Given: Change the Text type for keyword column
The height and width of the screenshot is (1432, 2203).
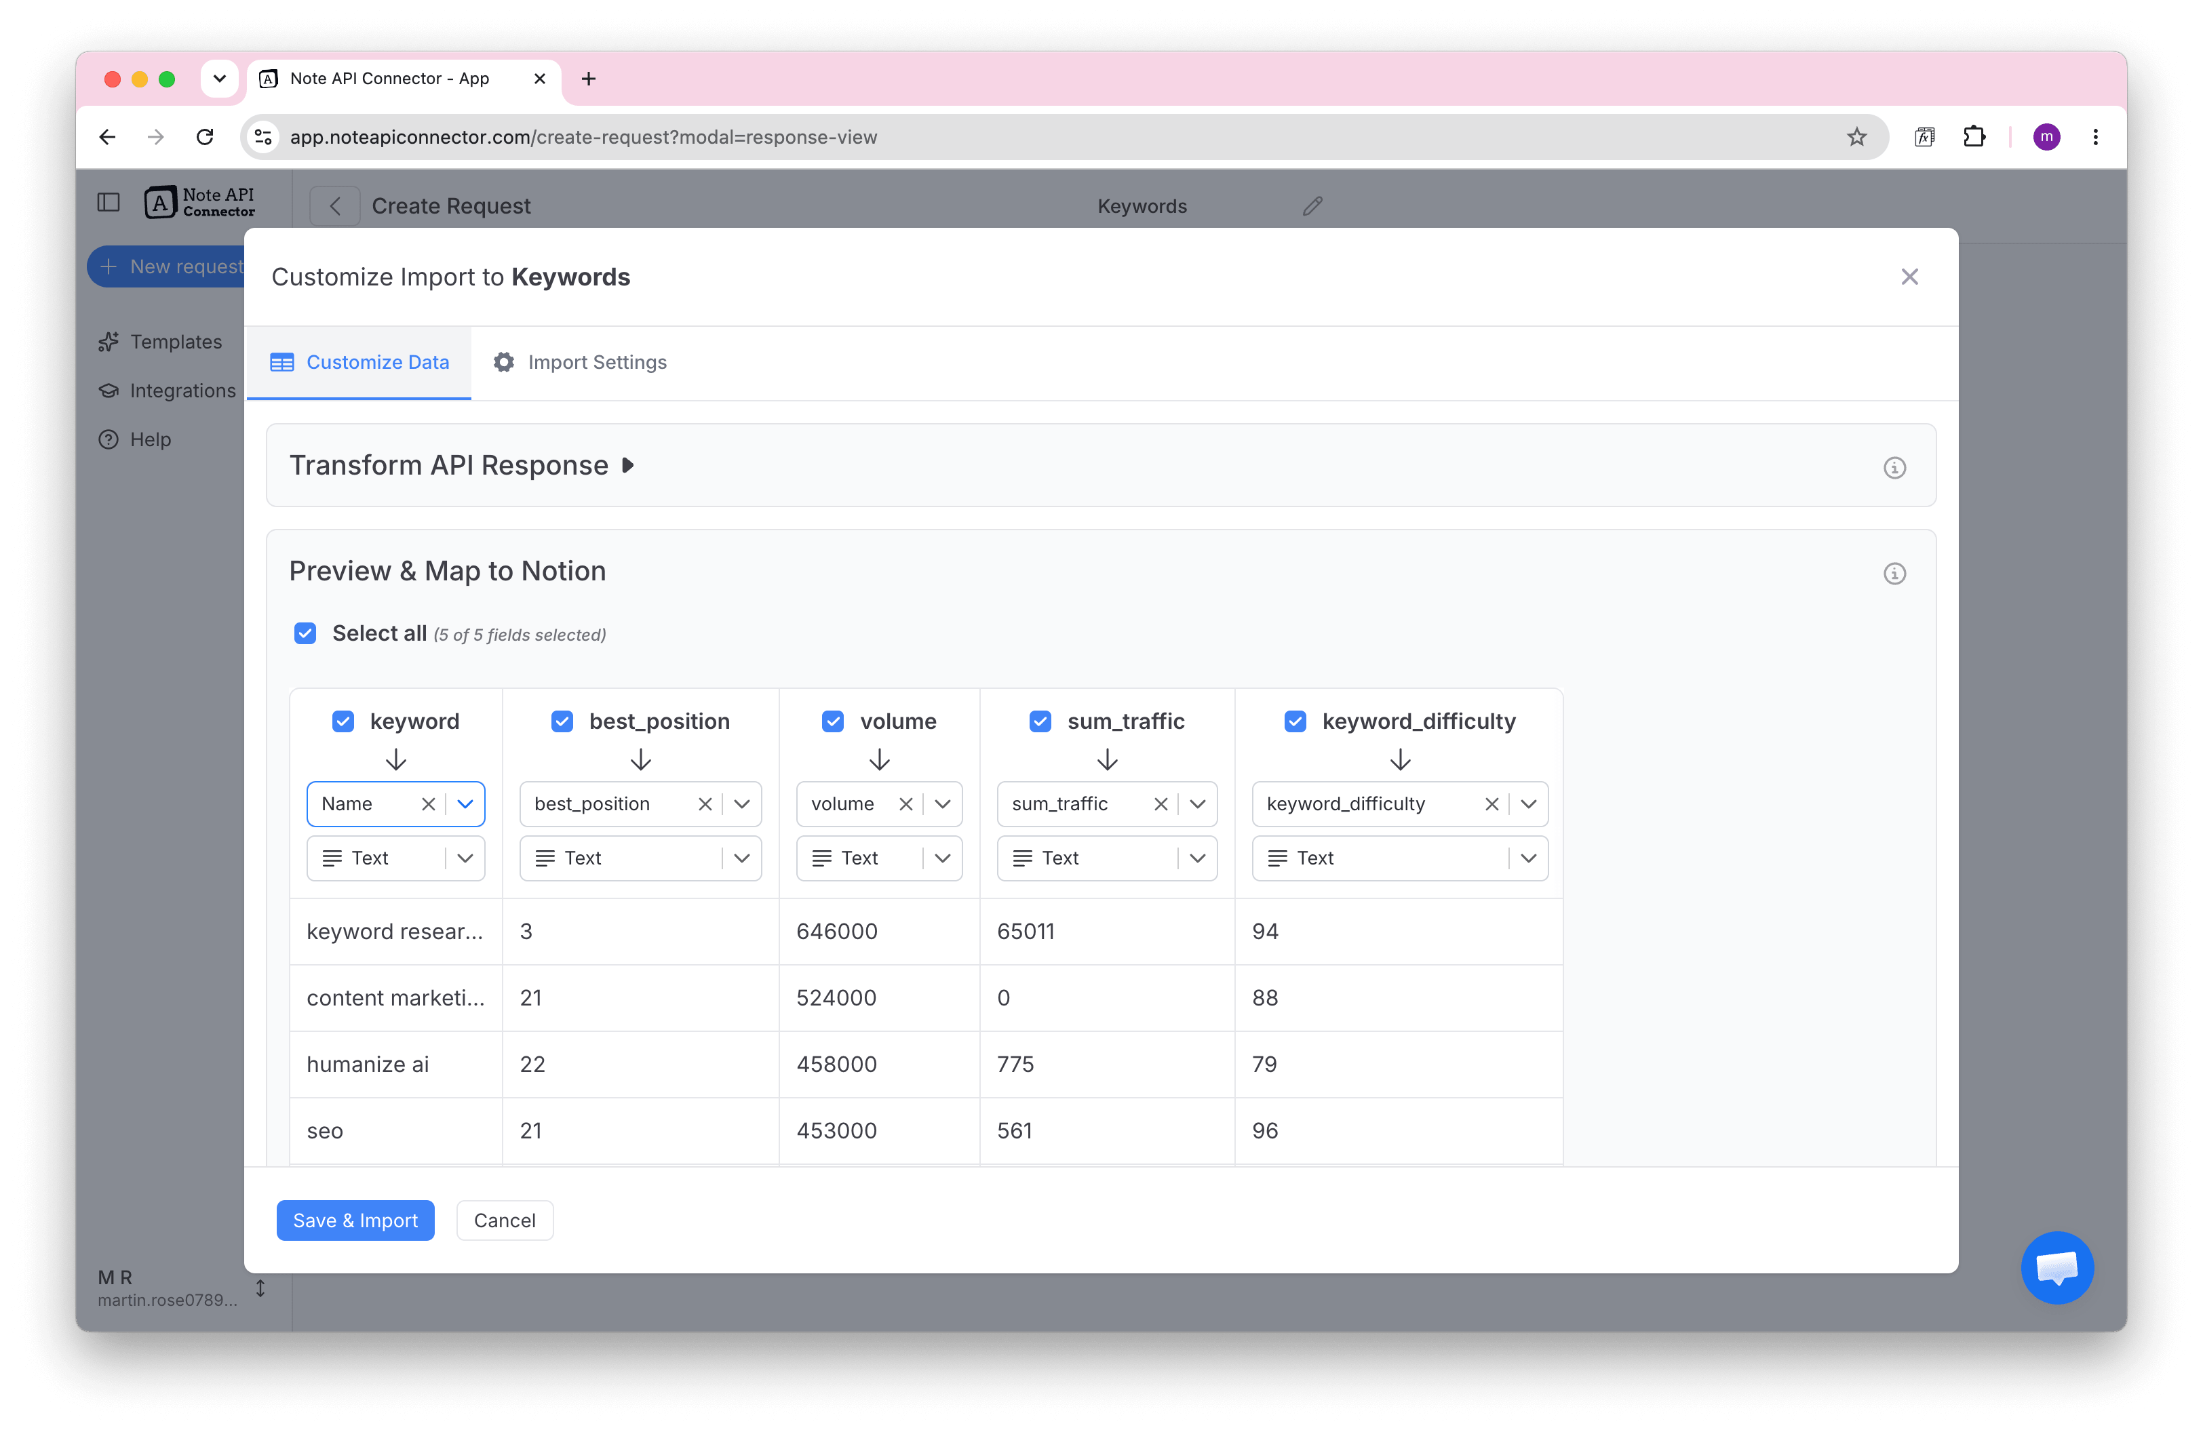Looking at the screenshot, I should [395, 858].
